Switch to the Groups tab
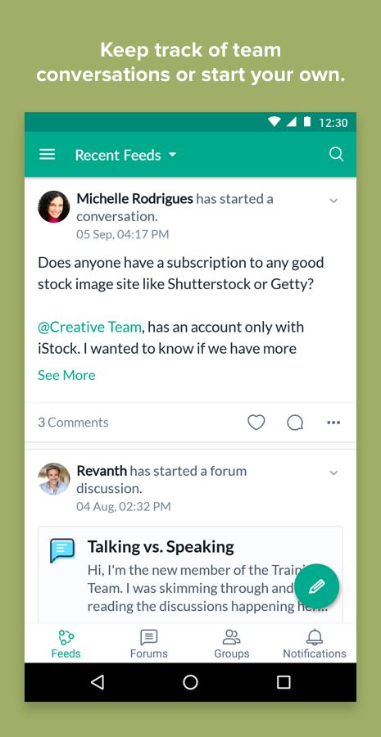 point(231,644)
